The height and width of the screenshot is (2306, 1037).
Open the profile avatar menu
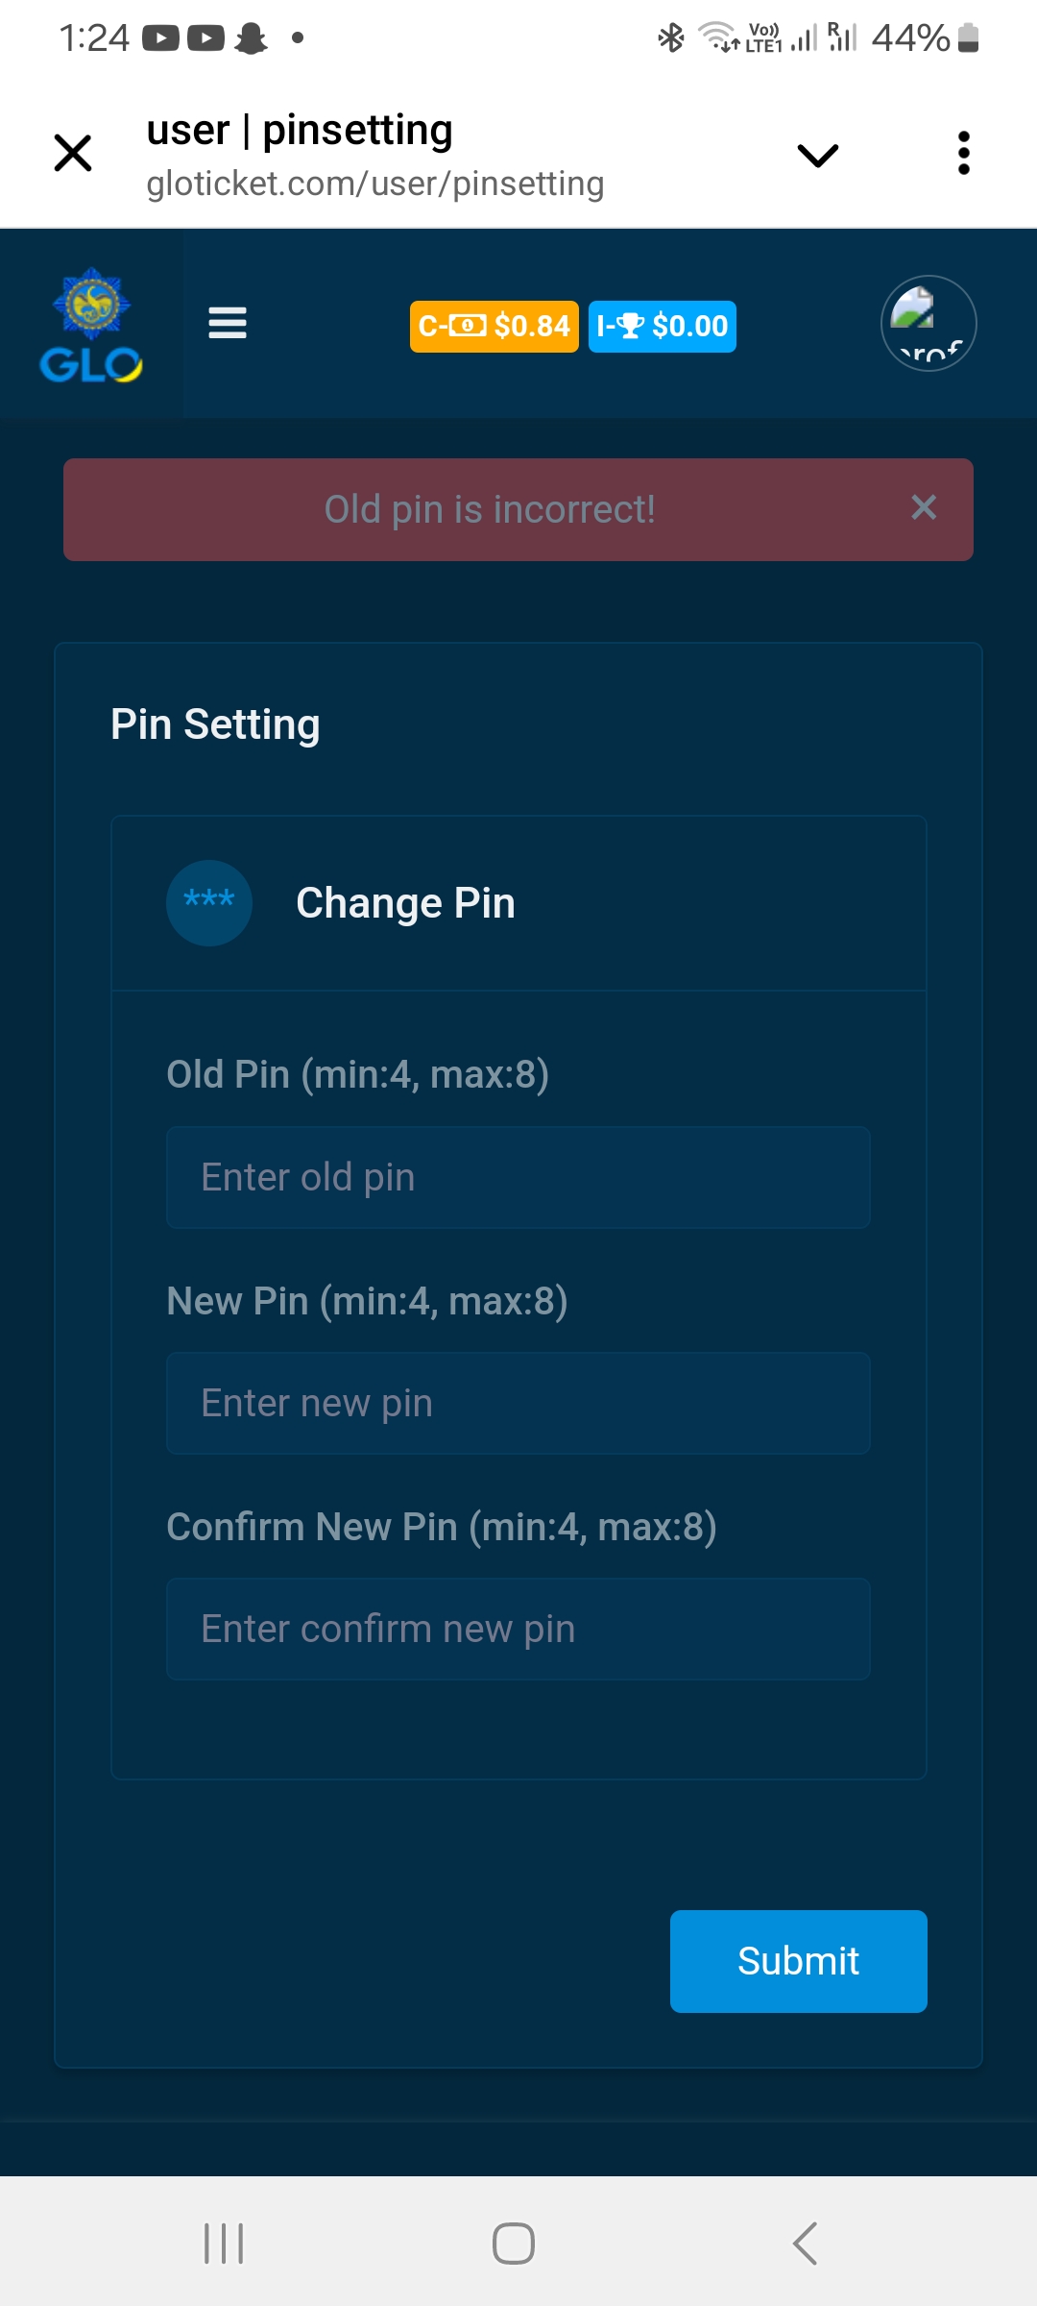point(928,324)
